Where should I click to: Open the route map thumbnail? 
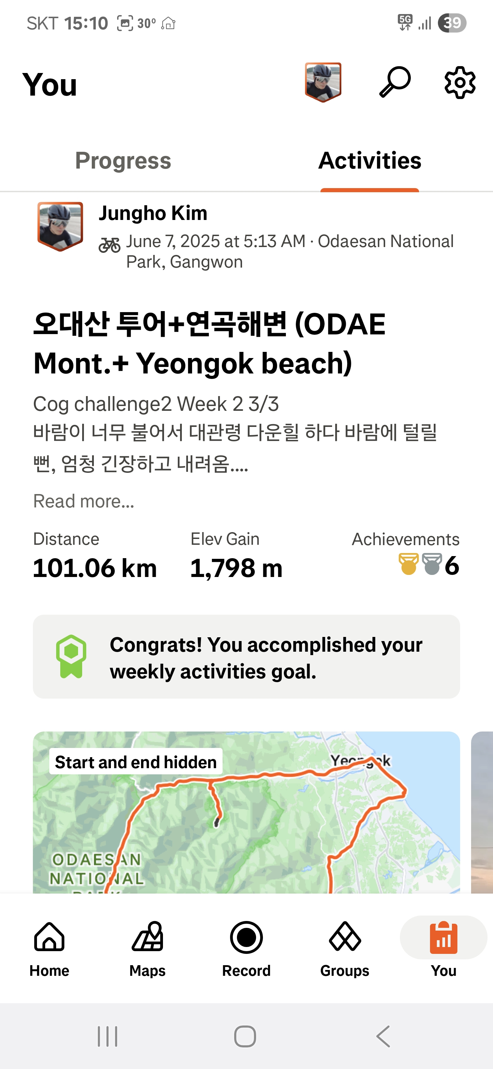[246, 813]
